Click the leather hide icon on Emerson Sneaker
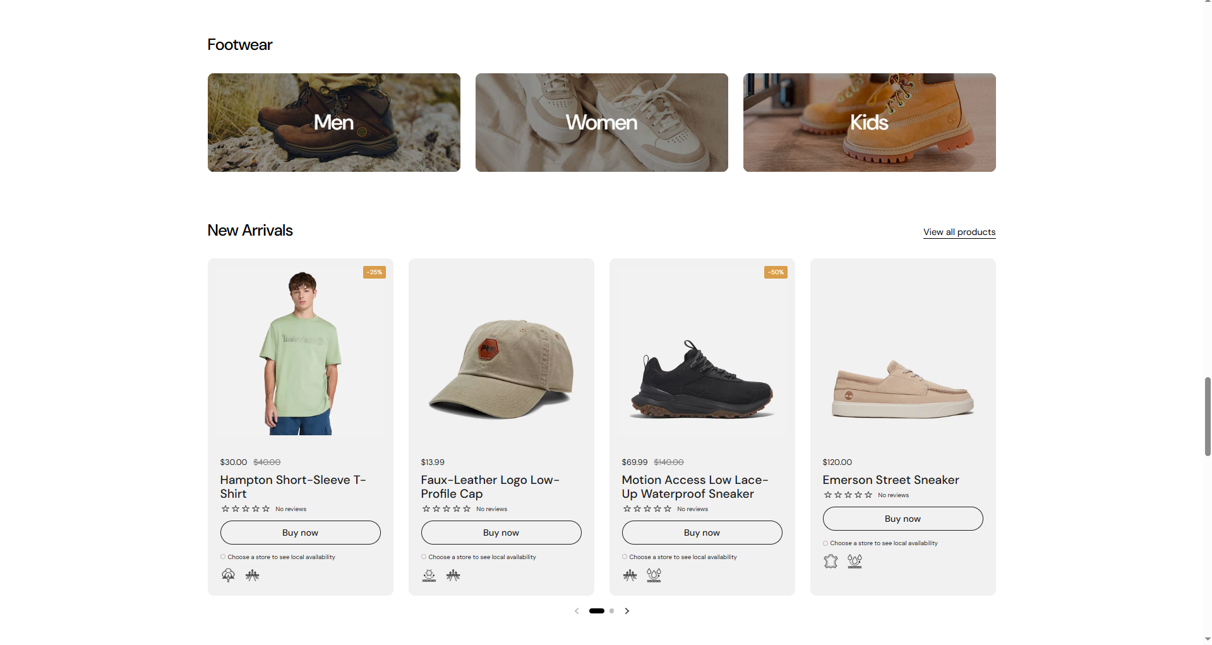 pos(831,561)
